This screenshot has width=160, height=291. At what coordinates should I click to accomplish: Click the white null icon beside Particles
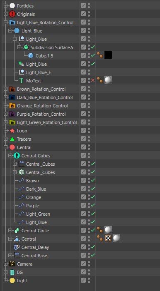tap(12, 6)
